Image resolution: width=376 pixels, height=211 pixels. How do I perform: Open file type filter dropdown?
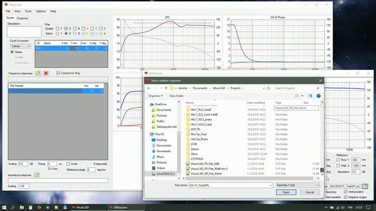[x=298, y=185]
